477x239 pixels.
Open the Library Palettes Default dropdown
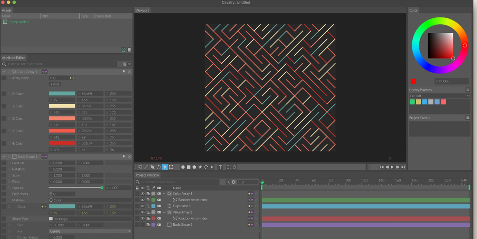(439, 96)
